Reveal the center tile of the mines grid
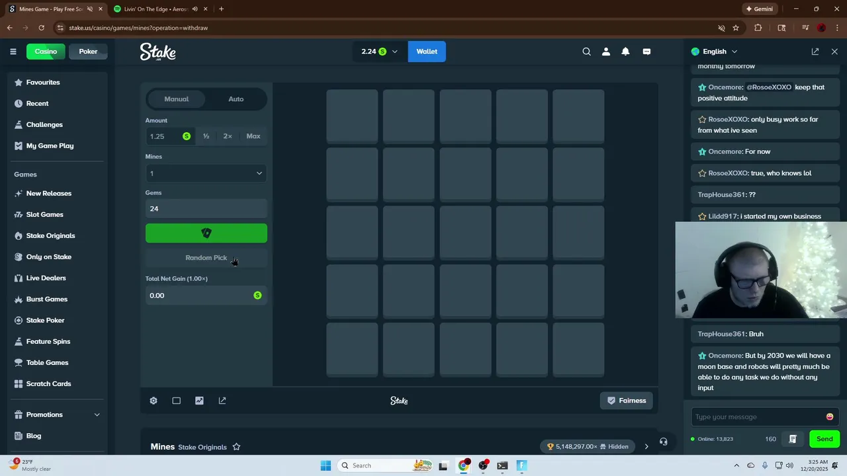This screenshot has height=476, width=847. [x=465, y=233]
